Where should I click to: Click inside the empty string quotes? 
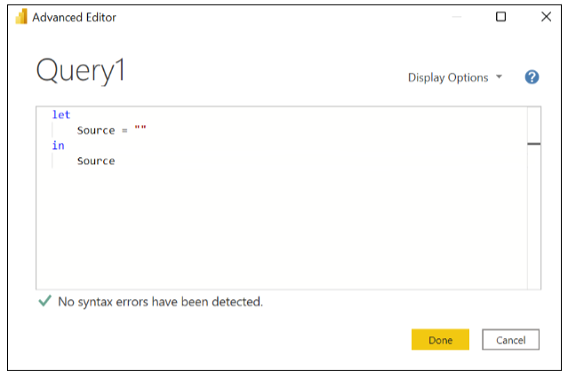coord(140,130)
